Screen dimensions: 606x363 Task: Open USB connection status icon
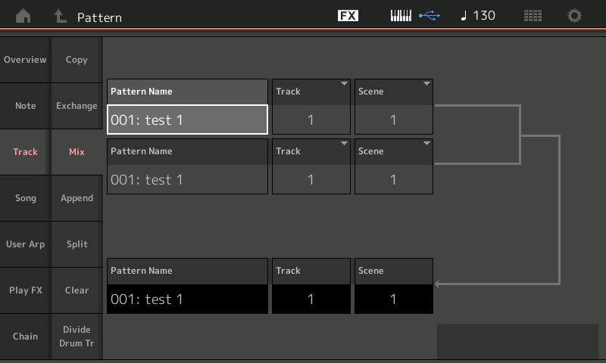[429, 16]
